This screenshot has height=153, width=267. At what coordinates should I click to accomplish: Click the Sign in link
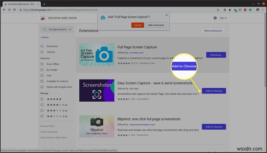pyautogui.click(x=223, y=18)
